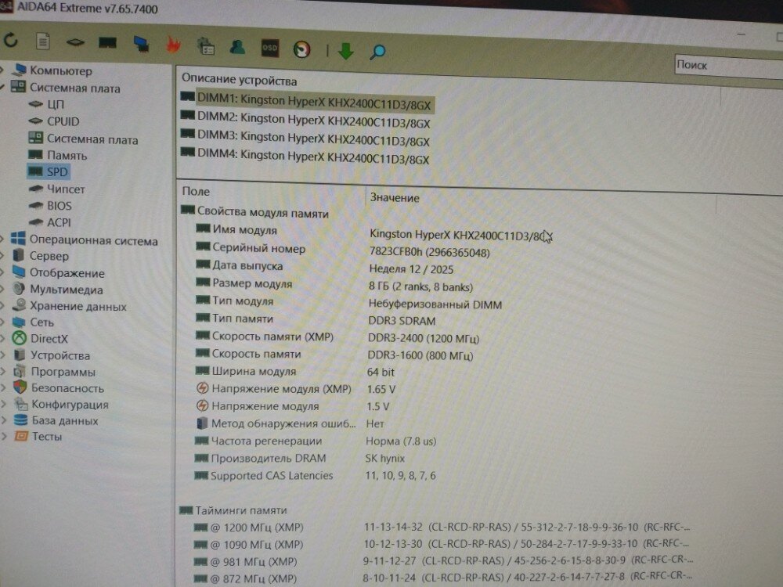The width and height of the screenshot is (783, 587).
Task: Select DIMM2 Kingston HyperX device row
Action: tap(305, 120)
